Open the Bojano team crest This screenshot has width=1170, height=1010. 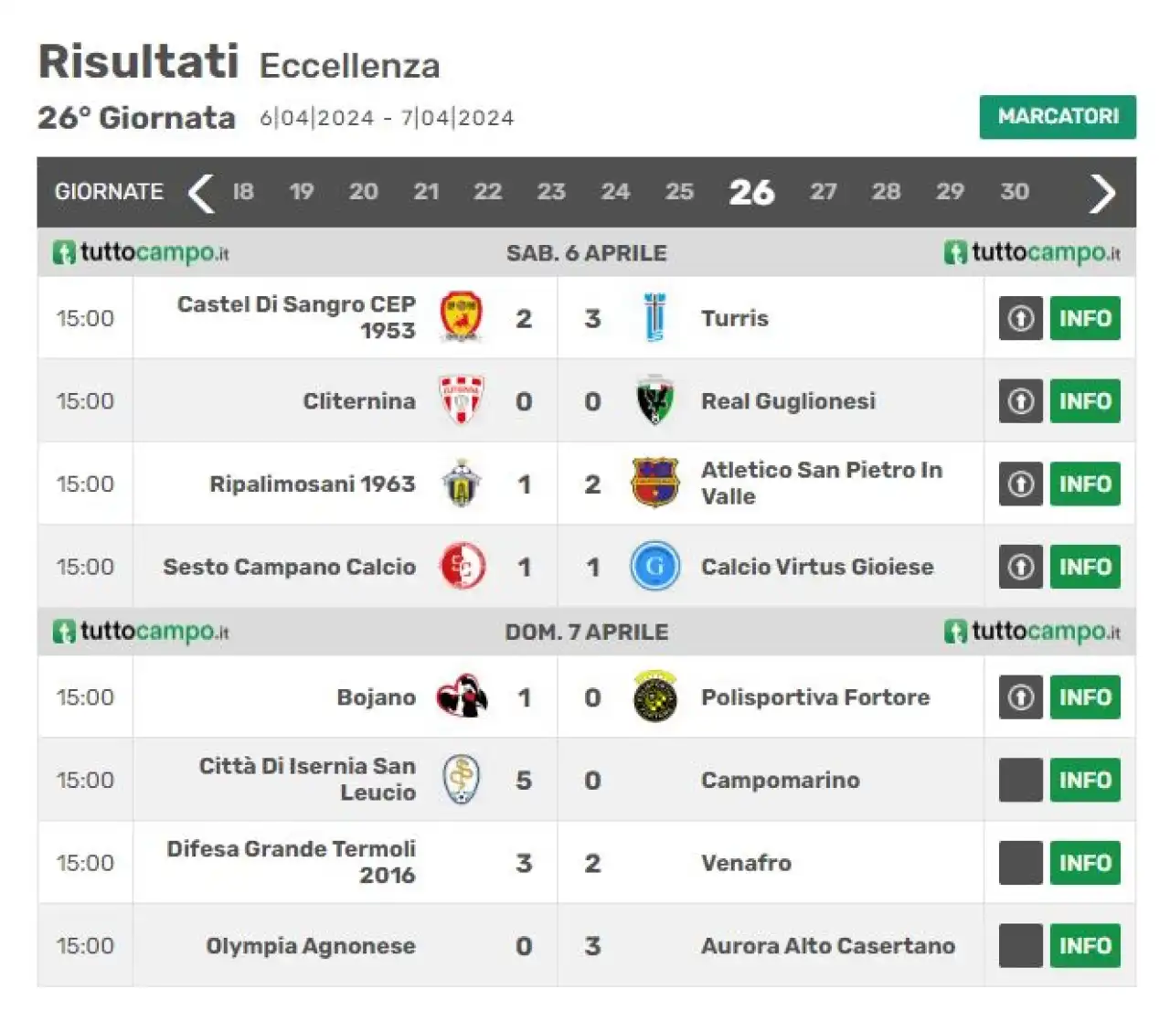click(462, 696)
